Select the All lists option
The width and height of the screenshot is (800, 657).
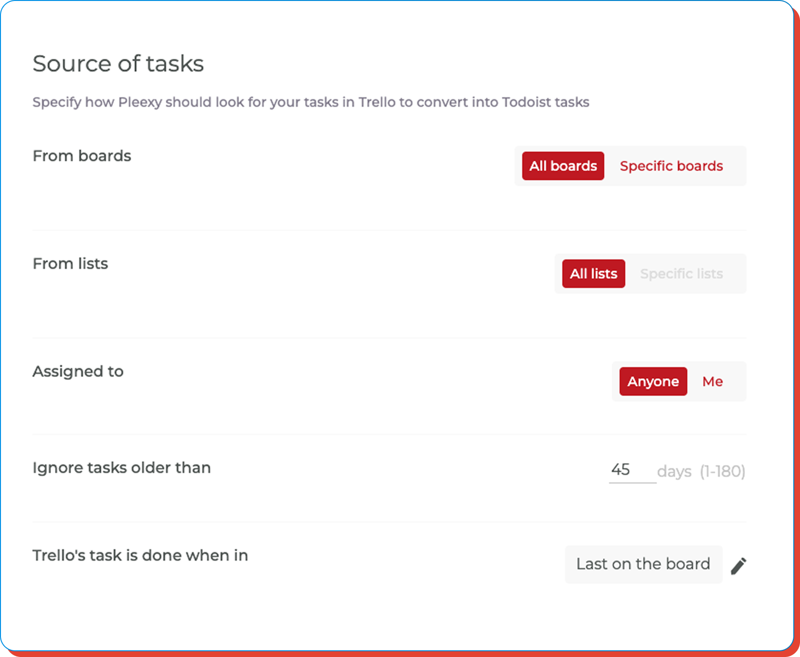[593, 274]
